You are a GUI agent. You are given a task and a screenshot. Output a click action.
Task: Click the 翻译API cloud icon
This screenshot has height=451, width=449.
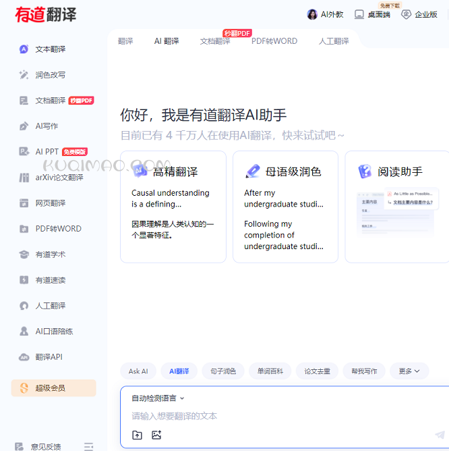pyautogui.click(x=24, y=357)
